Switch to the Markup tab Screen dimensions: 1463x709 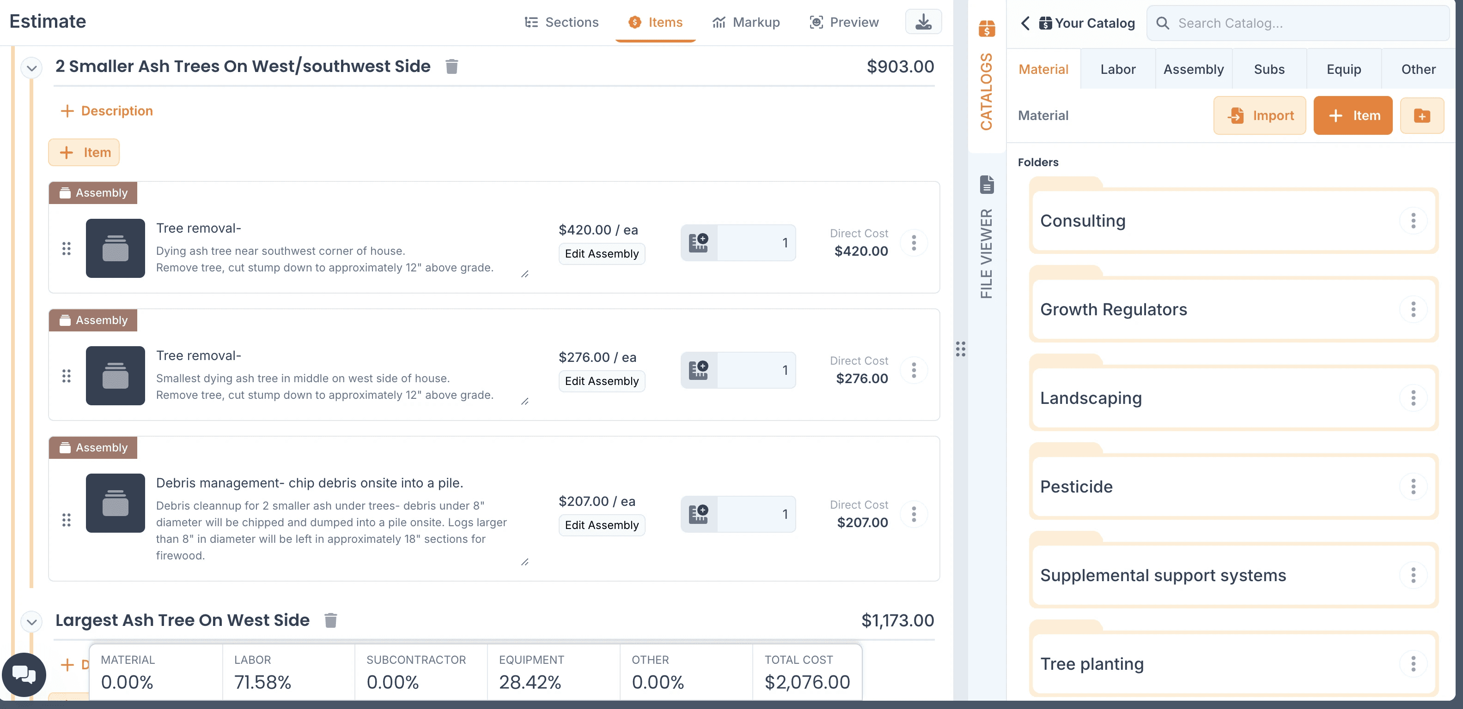(746, 22)
